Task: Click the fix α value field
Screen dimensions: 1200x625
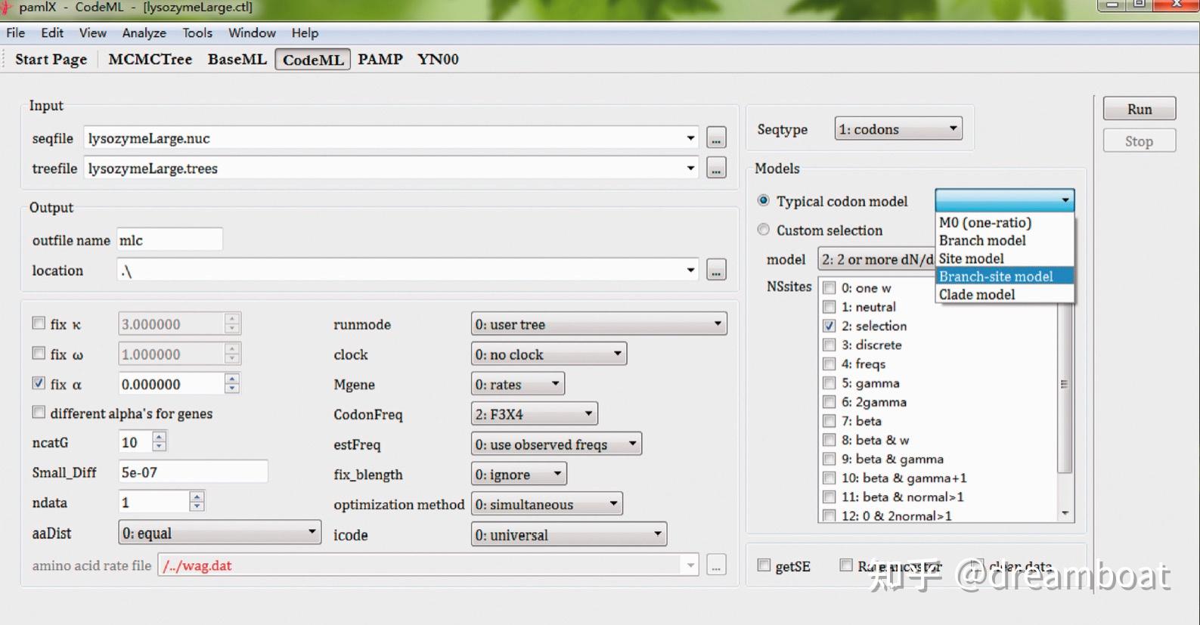Action: pyautogui.click(x=172, y=384)
